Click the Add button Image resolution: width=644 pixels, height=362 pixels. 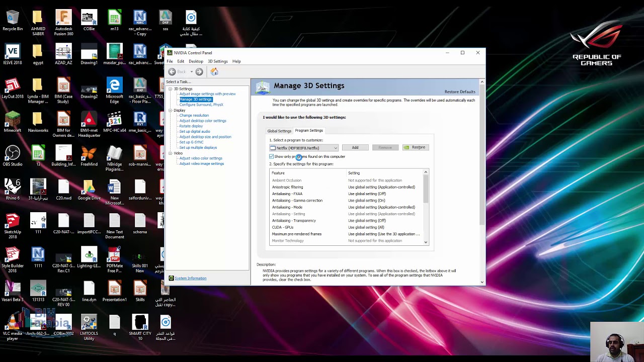tap(355, 147)
